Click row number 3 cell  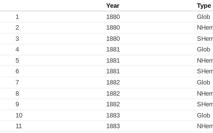[x=17, y=39]
